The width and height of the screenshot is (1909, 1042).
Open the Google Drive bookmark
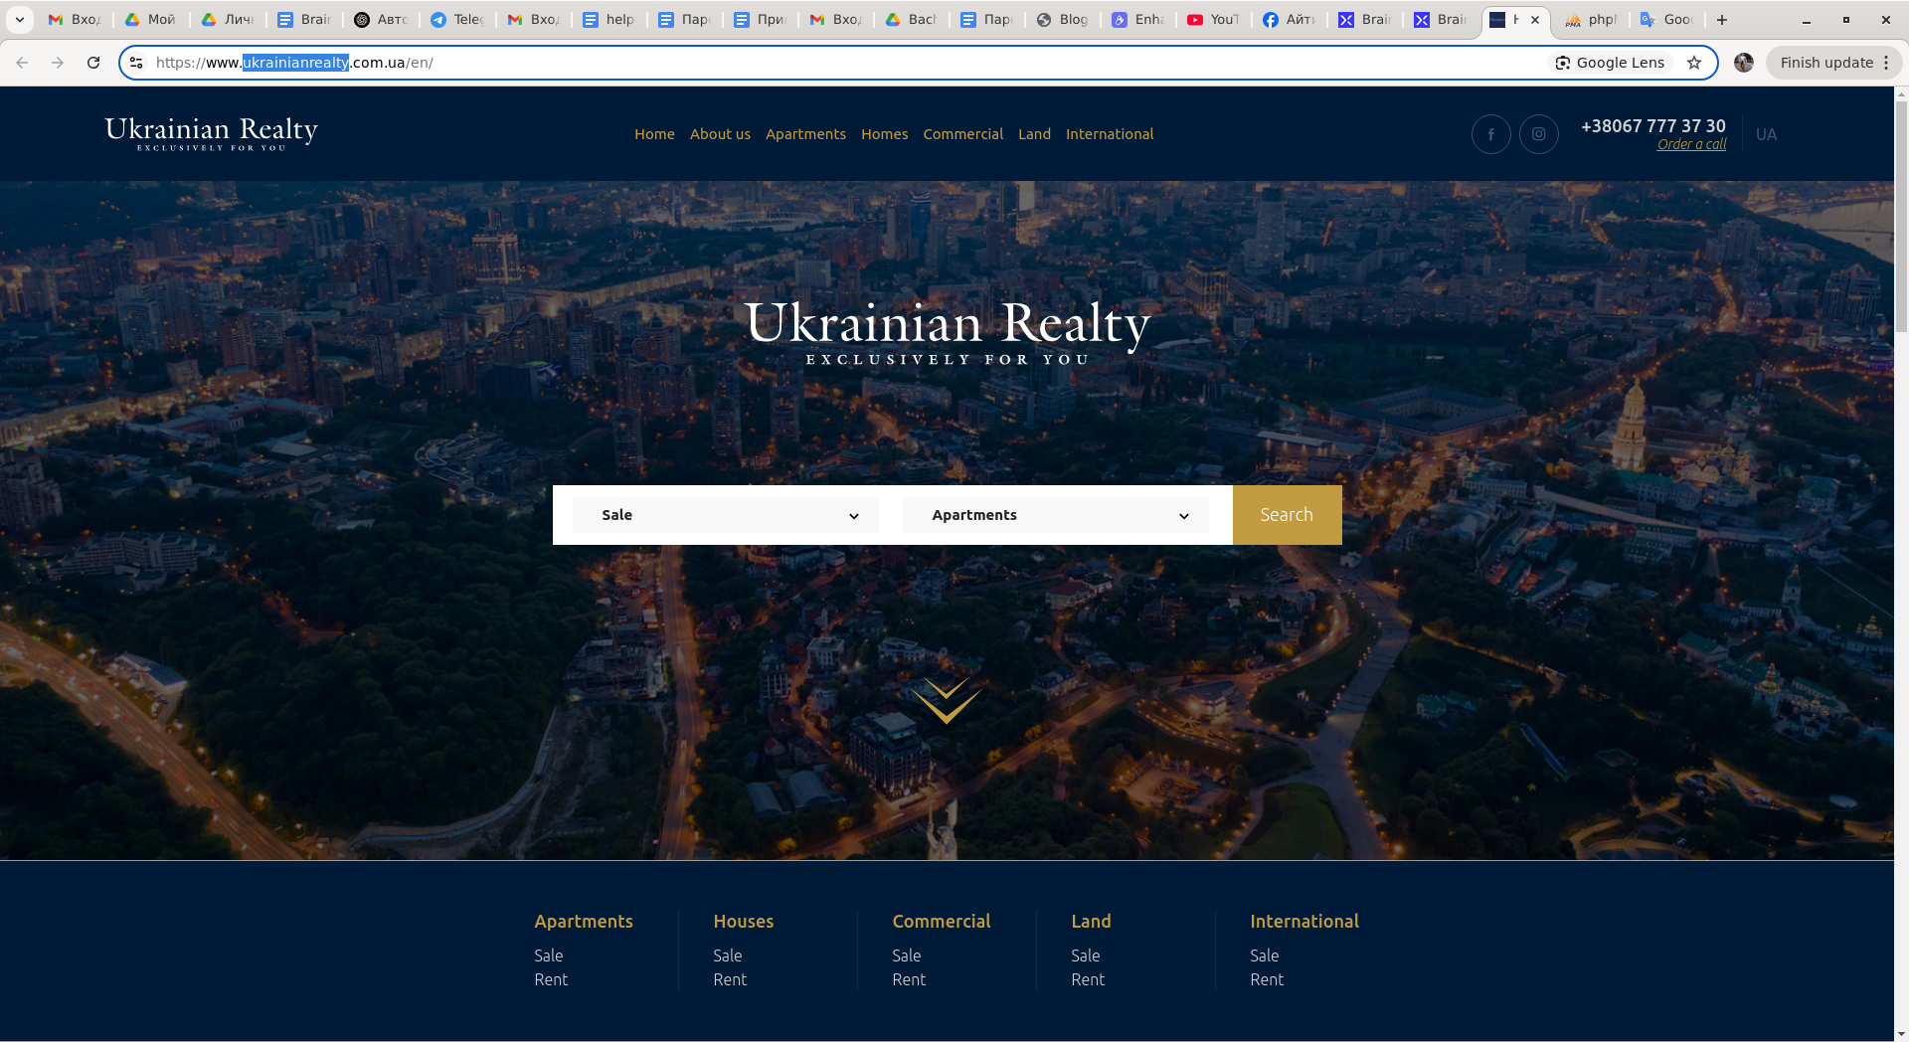[149, 19]
